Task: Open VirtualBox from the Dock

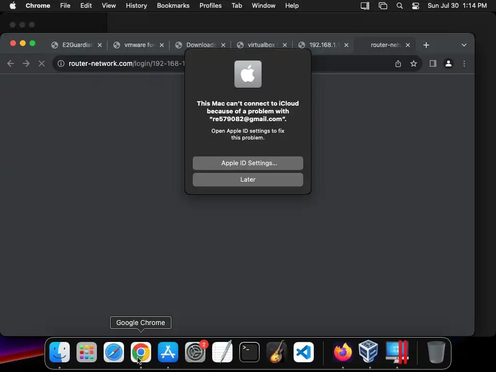Action: [369, 351]
